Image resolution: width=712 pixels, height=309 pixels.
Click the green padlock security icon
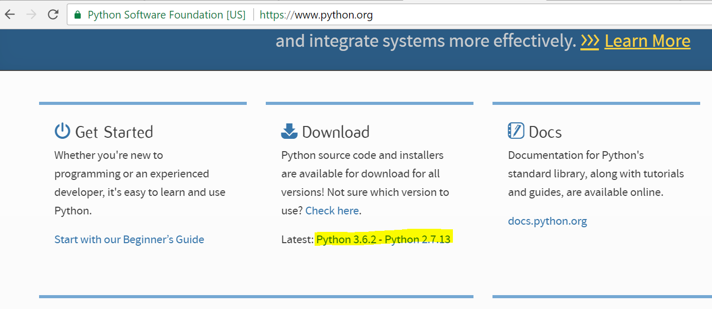tap(78, 15)
